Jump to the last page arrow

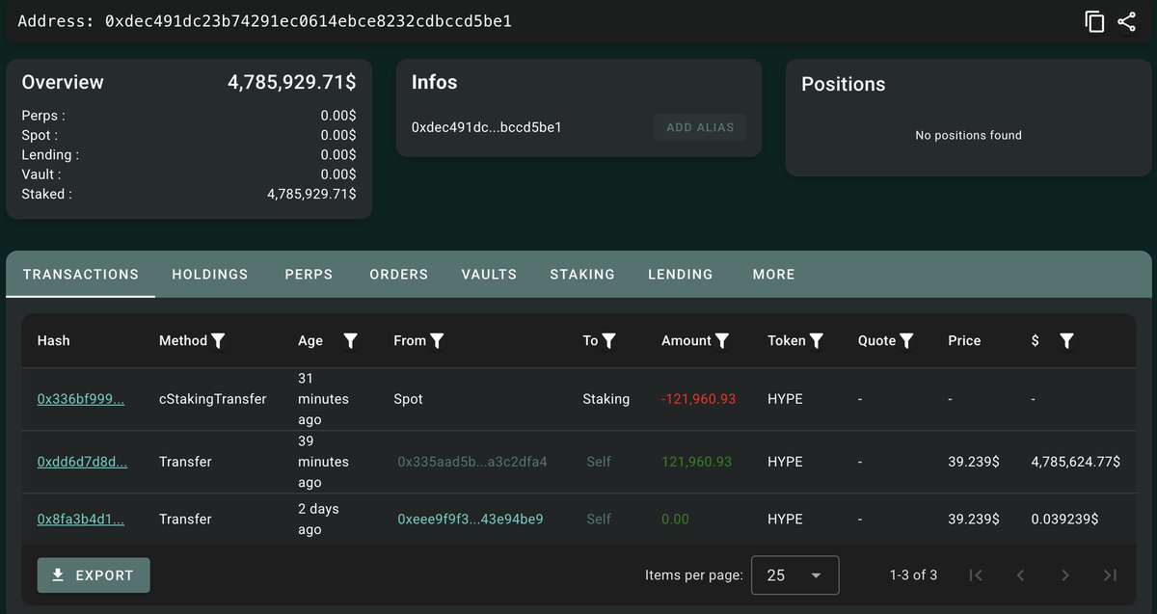1110,575
